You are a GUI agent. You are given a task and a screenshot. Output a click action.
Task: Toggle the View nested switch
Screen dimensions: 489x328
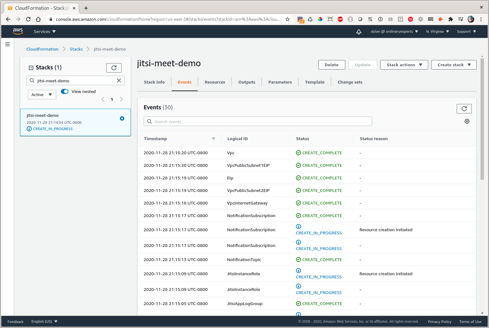[x=65, y=91]
